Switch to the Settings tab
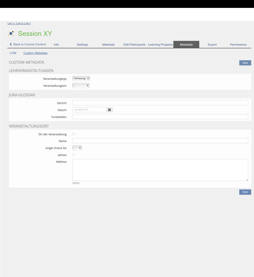Screen dimensions: 254x277 point(82,45)
